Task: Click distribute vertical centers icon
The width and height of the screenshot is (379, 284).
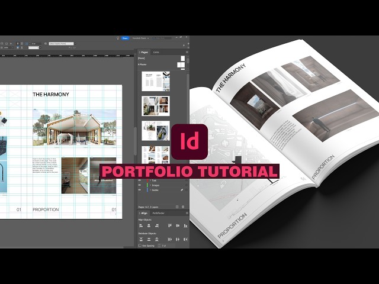Action: (x=149, y=239)
